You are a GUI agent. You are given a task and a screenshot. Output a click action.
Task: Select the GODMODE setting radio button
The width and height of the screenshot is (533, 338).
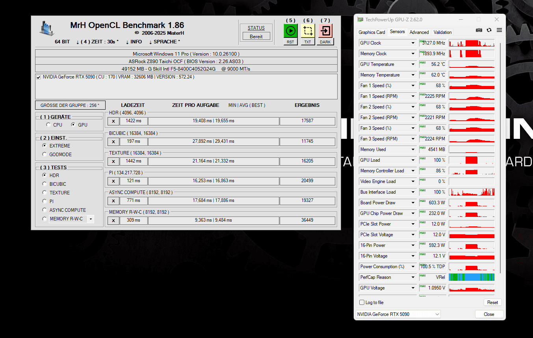tap(45, 155)
